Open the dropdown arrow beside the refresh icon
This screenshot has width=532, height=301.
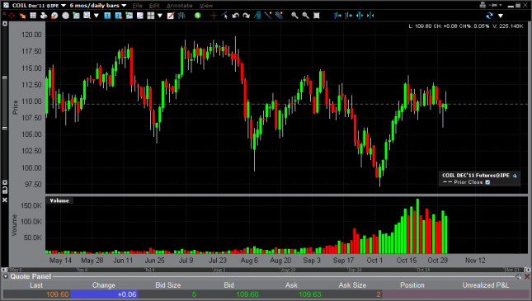500,16
